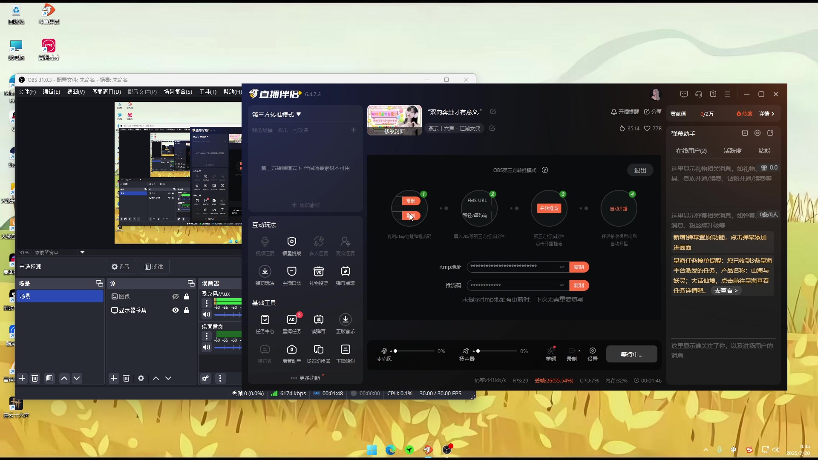
Task: Add a scene in OBS 场景 panel
Action: 22,378
